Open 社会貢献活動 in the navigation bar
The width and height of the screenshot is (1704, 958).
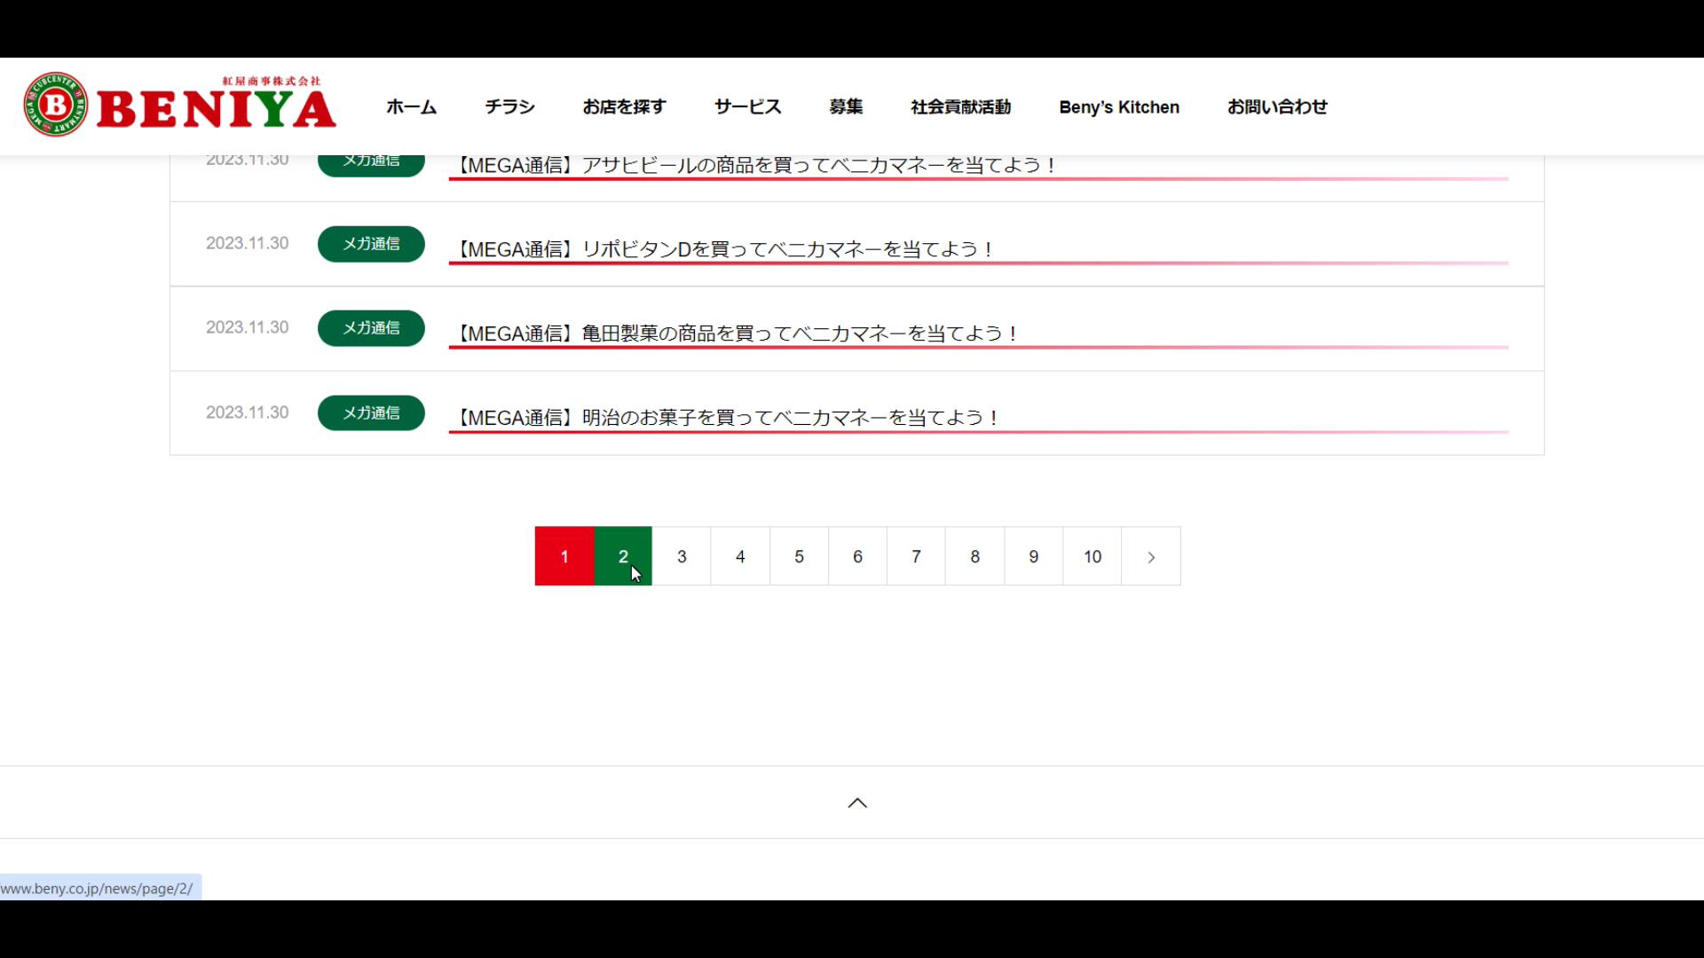click(960, 107)
